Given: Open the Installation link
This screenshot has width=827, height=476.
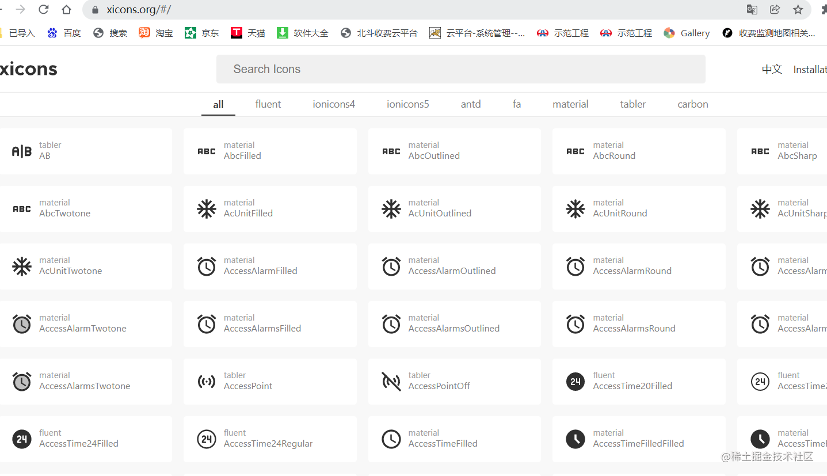Looking at the screenshot, I should [x=810, y=69].
